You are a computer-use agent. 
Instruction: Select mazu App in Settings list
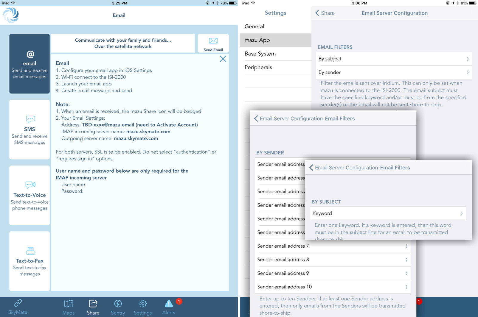(x=276, y=40)
